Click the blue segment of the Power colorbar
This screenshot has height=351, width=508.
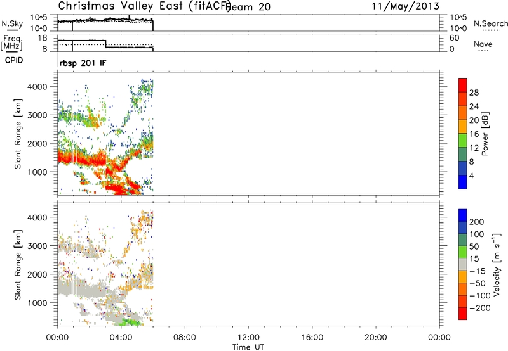click(463, 182)
